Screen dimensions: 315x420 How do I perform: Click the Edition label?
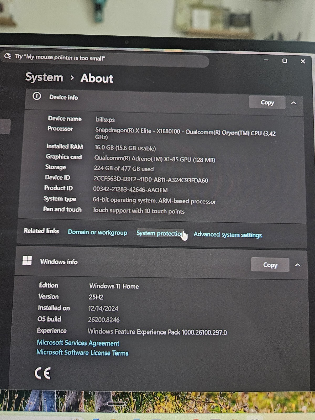coord(49,285)
